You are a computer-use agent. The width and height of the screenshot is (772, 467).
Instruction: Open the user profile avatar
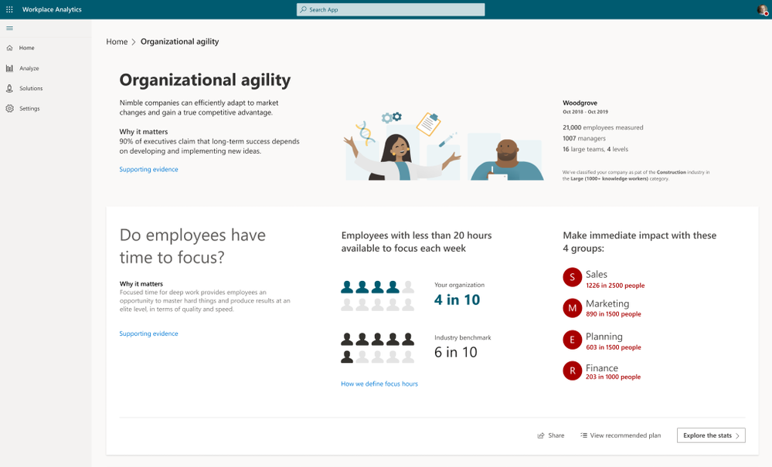(762, 9)
